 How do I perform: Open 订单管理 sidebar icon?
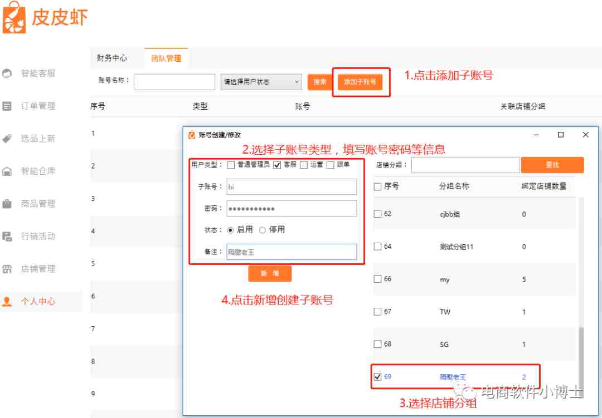pyautogui.click(x=7, y=106)
